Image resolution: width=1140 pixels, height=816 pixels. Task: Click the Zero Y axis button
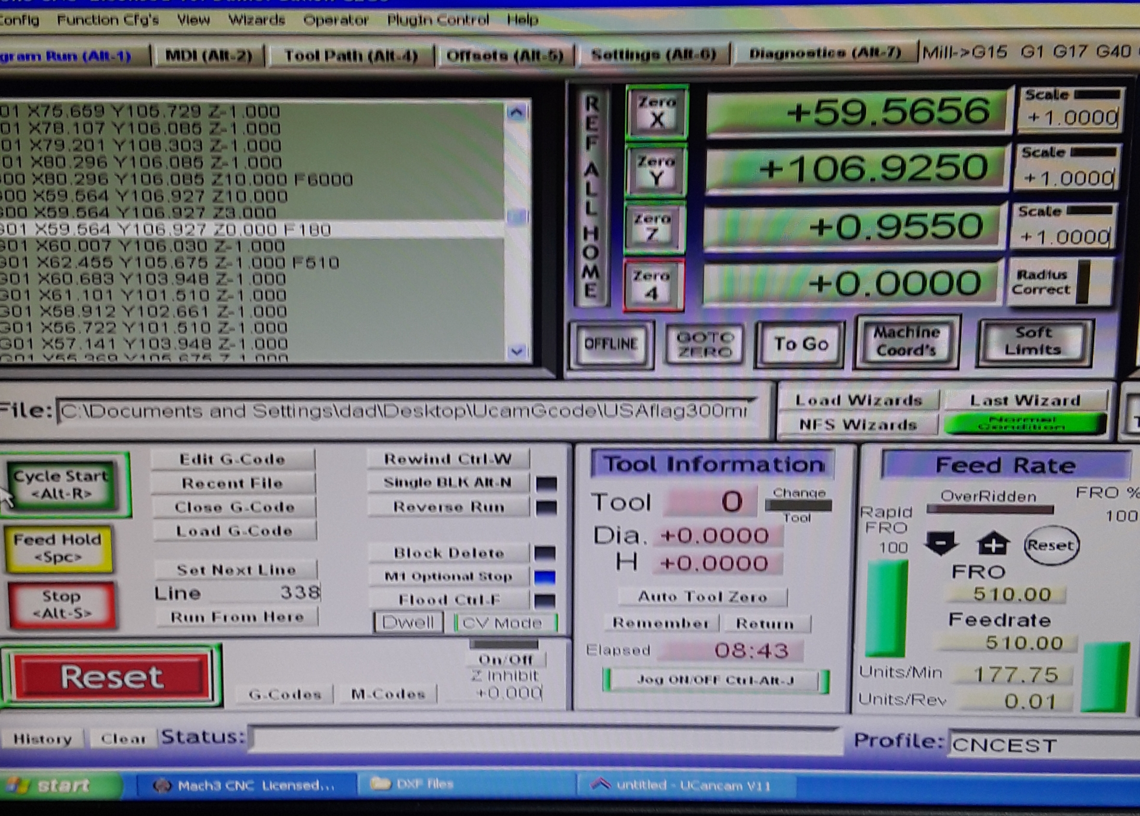[x=656, y=170]
